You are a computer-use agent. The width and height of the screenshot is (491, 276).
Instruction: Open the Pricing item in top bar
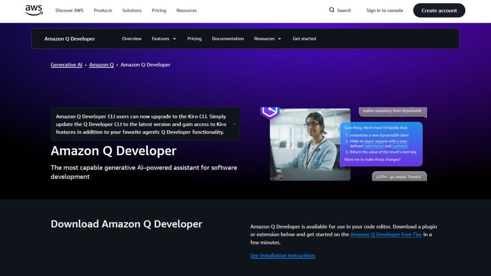(x=159, y=11)
